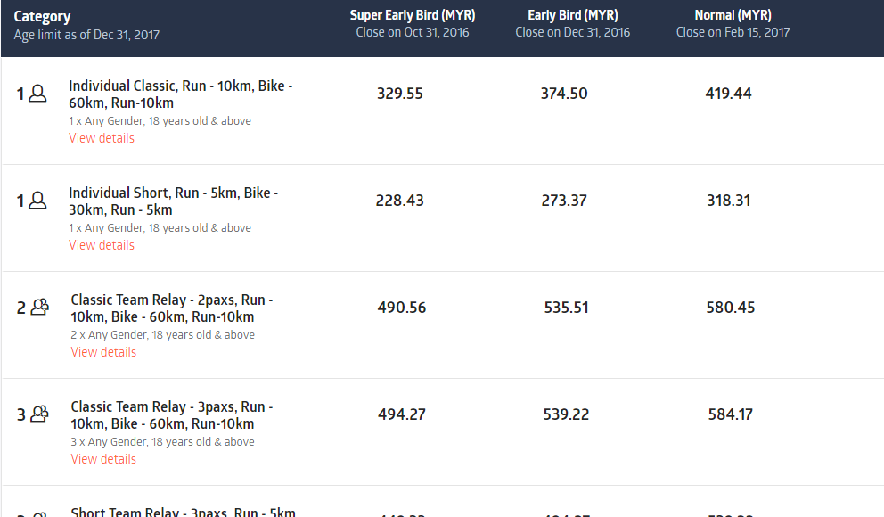Click the partially visible Short Team Relay row
Viewport: 884px width, 517px height.
click(x=183, y=512)
